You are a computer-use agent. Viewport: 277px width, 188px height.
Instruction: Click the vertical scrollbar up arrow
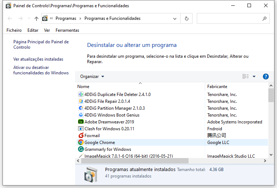click(271, 86)
